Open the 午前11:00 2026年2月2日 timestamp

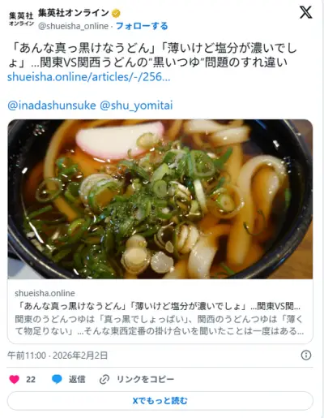pyautogui.click(x=58, y=356)
